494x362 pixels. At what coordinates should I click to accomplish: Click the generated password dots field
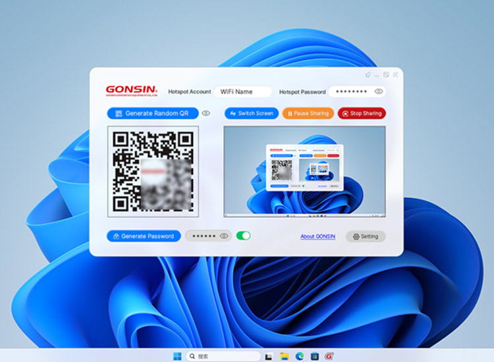pyautogui.click(x=209, y=236)
